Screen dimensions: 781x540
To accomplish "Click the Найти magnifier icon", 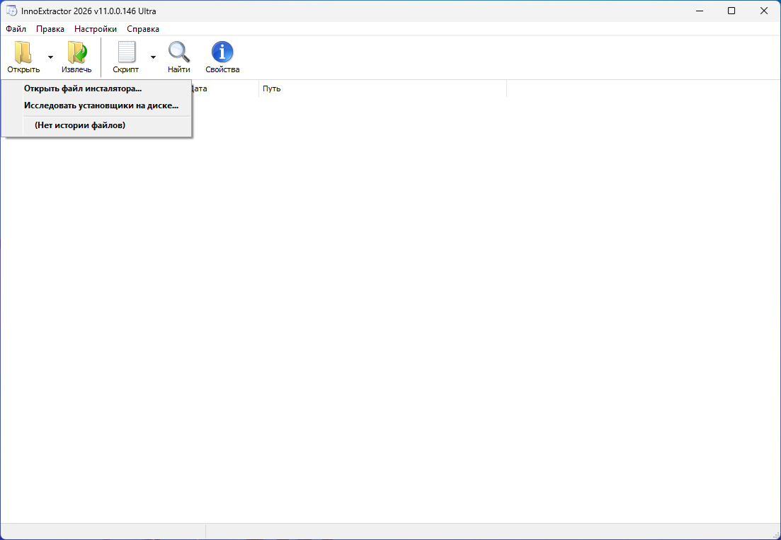I will click(179, 52).
